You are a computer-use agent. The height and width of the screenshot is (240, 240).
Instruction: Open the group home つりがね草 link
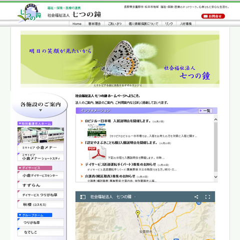pyautogui.click(x=40, y=222)
